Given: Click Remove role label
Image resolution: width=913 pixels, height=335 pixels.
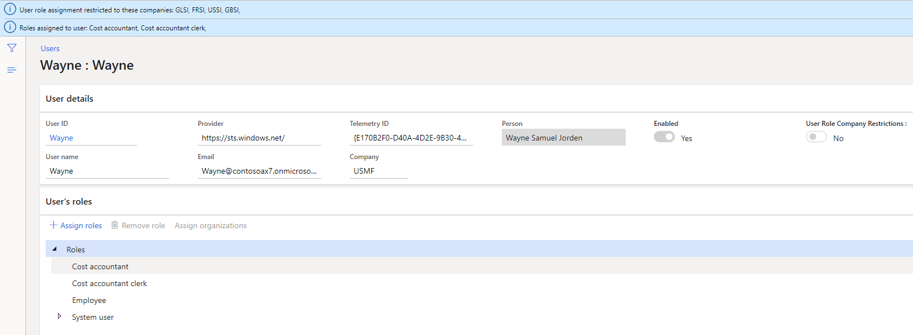Looking at the screenshot, I should tap(144, 225).
